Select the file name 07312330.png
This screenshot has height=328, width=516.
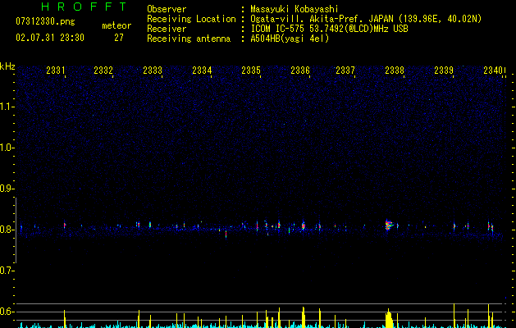point(45,22)
